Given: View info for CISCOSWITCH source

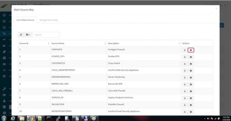Looking at the screenshot, I should click(185, 64).
